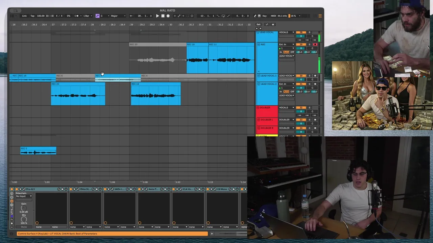433x243 pixels.
Task: Click the MIDI arrangement overdub plus icon
Action: coord(175,16)
